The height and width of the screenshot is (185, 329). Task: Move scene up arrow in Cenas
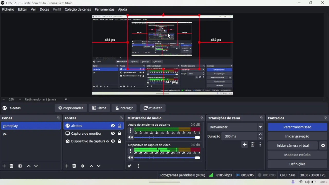(29, 166)
